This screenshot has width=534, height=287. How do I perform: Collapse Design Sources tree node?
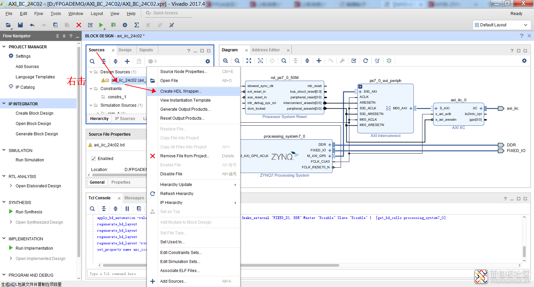coord(91,72)
